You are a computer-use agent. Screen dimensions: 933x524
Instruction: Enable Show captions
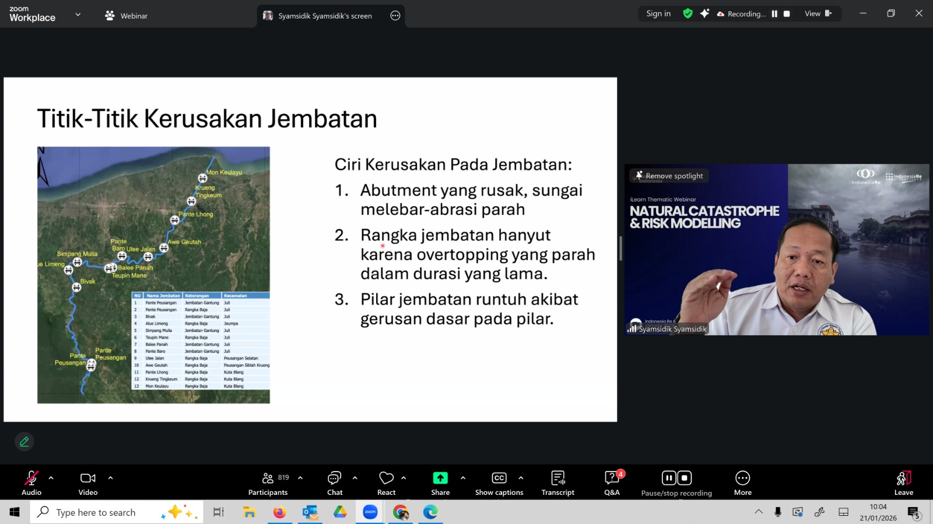(x=499, y=483)
